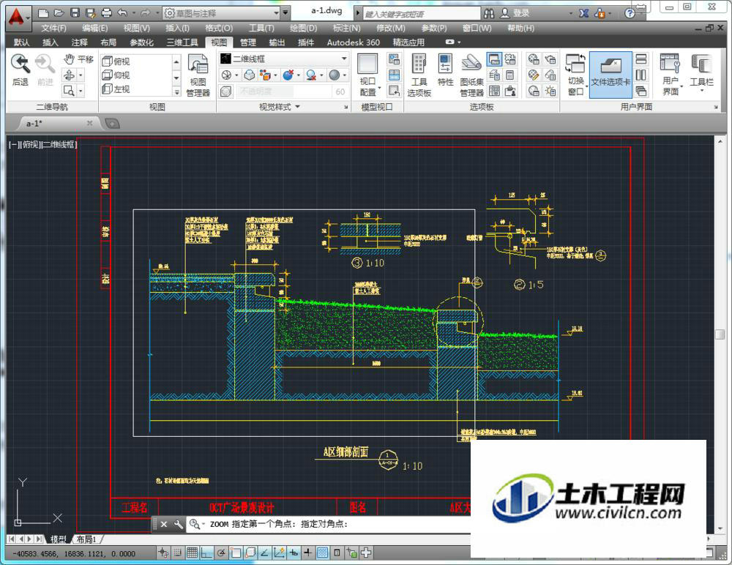
Task: Toggle the 文件选项卡 file tabs button
Action: tap(610, 75)
